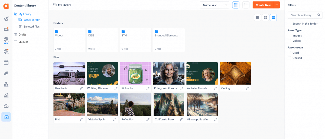Click the Create New button

[263, 5]
